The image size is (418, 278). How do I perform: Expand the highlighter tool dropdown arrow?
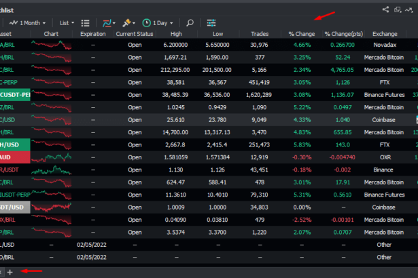[134, 24]
